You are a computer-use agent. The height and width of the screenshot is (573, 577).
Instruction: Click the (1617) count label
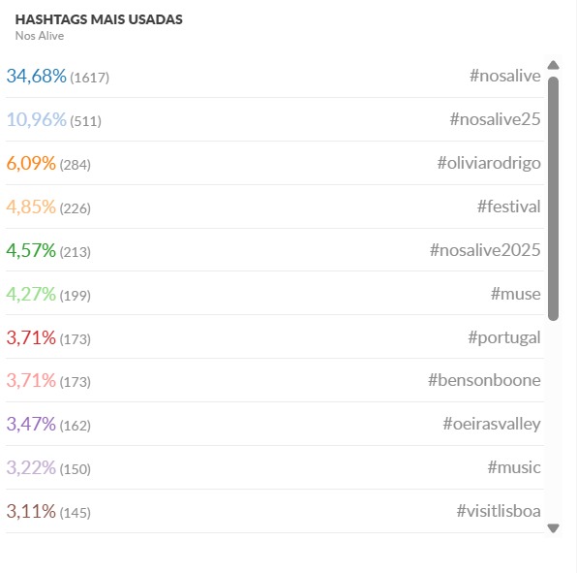point(89,78)
